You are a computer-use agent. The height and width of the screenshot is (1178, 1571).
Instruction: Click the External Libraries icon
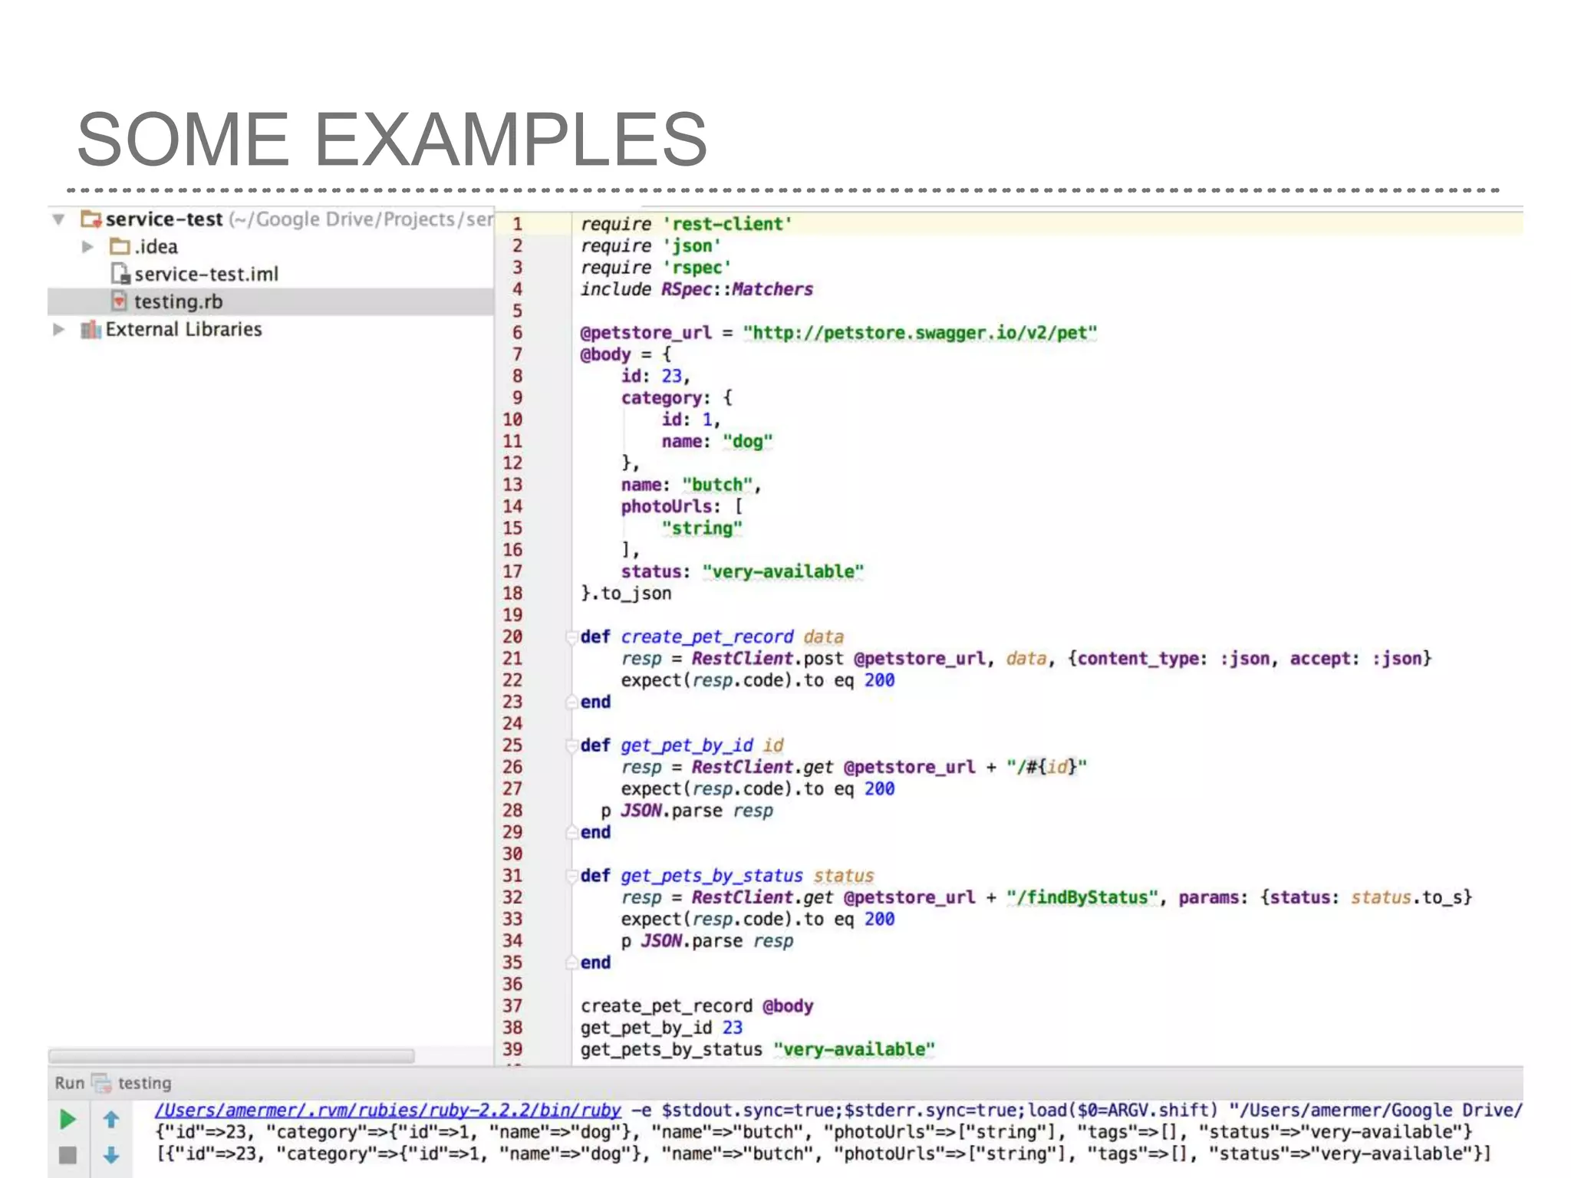pyautogui.click(x=91, y=329)
